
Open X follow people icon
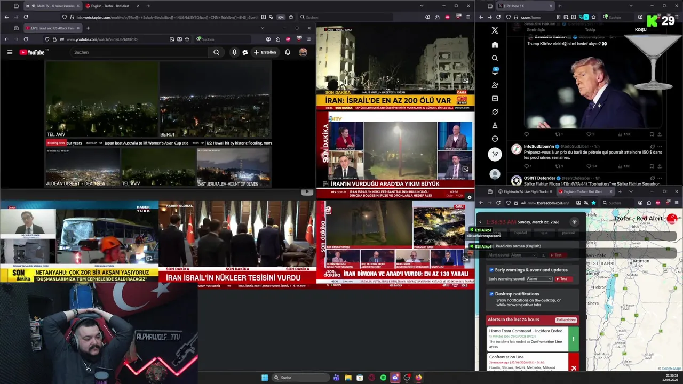tap(495, 85)
